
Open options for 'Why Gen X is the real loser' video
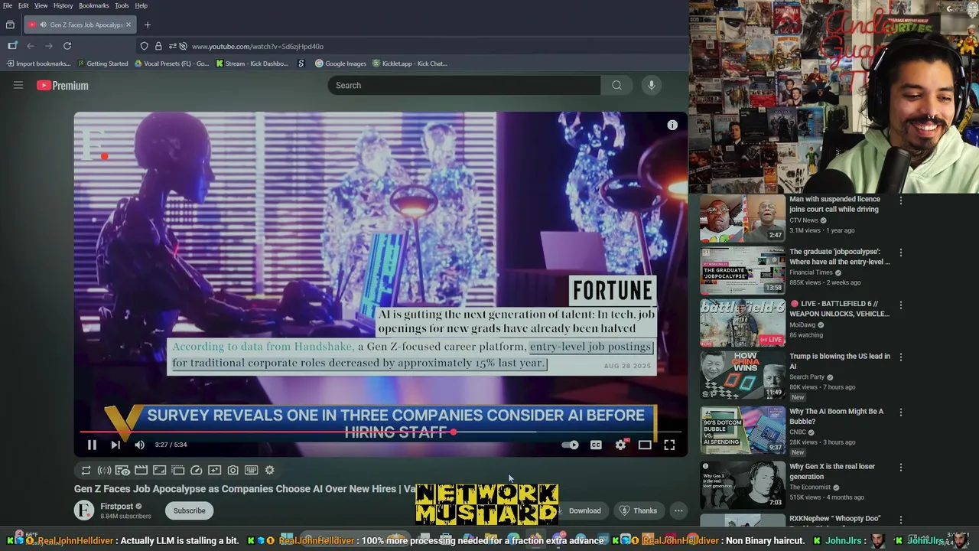(x=901, y=467)
